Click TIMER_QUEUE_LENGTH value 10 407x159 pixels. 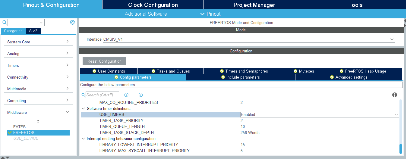click(243, 126)
